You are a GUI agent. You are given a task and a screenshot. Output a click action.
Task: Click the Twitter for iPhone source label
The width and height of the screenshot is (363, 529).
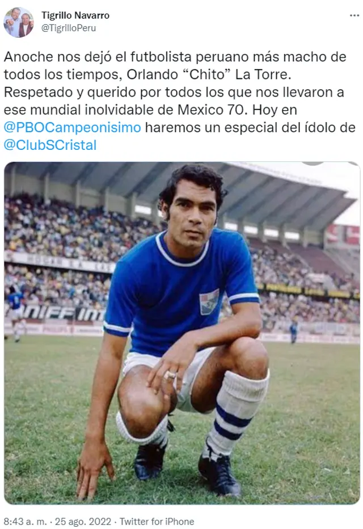point(157,521)
